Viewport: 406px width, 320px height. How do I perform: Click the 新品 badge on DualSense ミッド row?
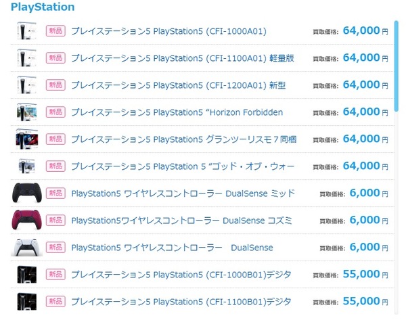coord(55,193)
